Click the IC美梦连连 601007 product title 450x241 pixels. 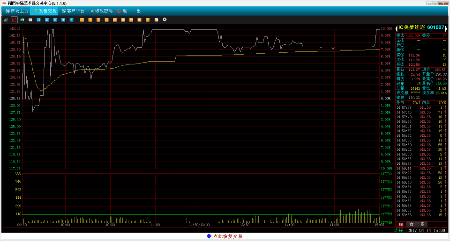tap(421, 28)
